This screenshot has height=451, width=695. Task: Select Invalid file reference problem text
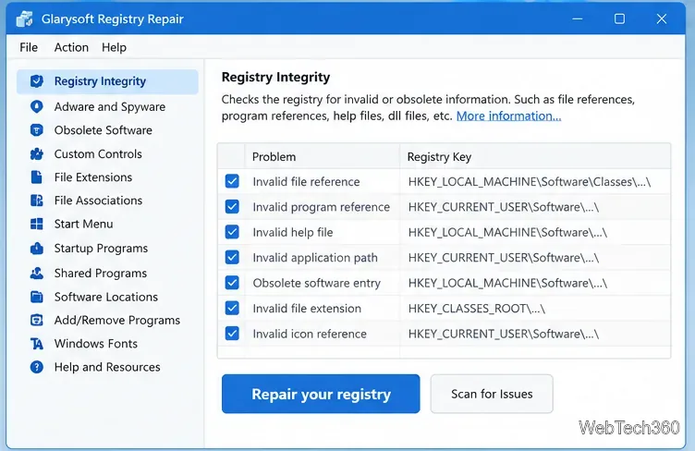306,182
